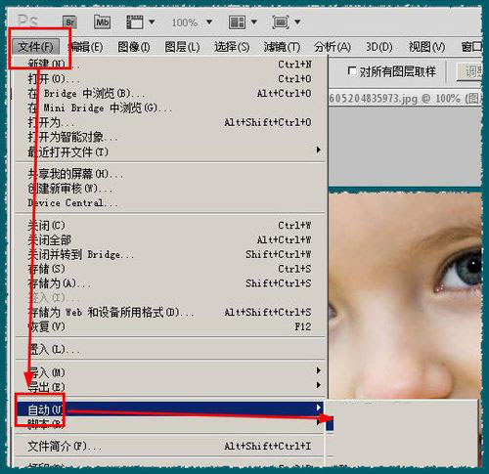Choose 新建(N) from the file menu

(x=170, y=64)
